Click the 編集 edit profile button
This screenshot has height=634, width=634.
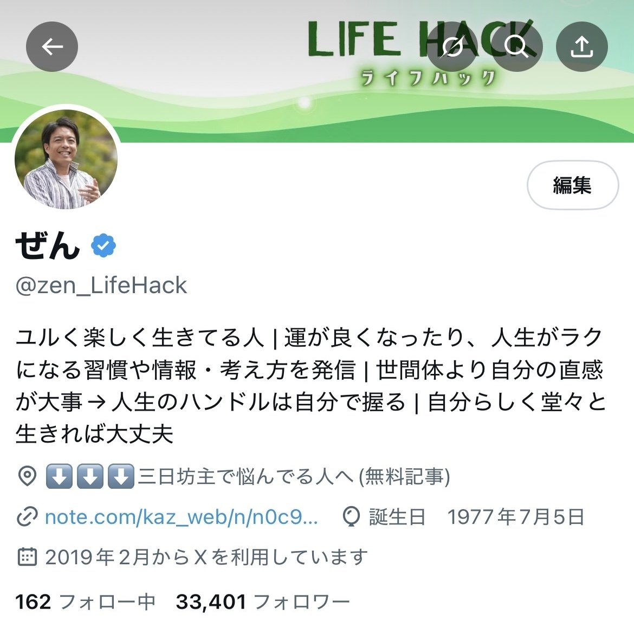[x=573, y=185]
